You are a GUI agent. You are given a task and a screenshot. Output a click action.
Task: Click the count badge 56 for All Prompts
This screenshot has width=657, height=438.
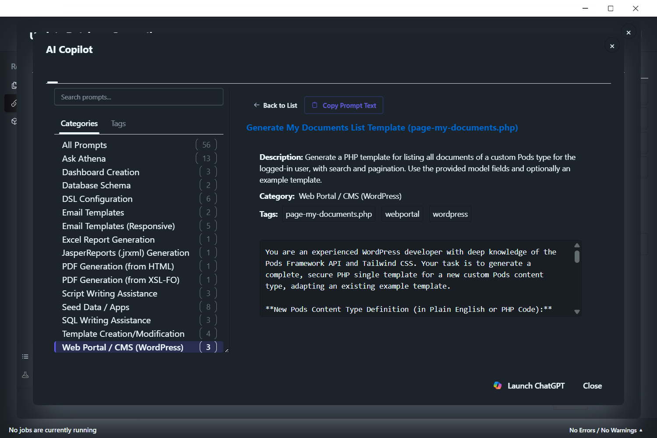pos(206,145)
